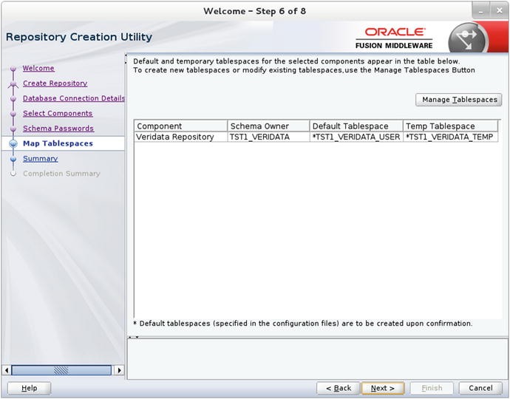This screenshot has height=399, width=510.
Task: Click the Database Connection Details step bullet
Action: (13, 99)
